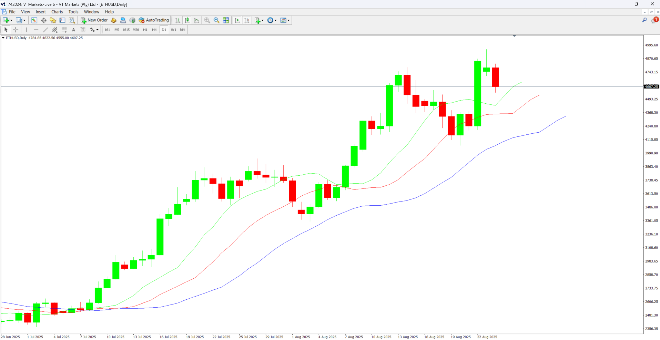Choose the trendline drawing tool
The height and width of the screenshot is (340, 660).
coord(45,30)
